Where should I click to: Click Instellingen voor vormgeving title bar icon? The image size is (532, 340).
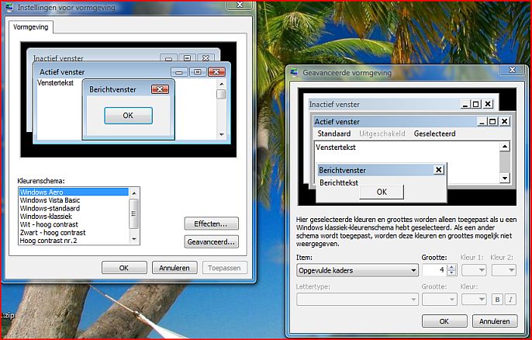pyautogui.click(x=9, y=7)
